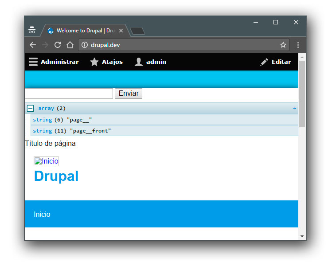Click the Editar pencil button
Viewport: 328px width, 266px height.
[x=276, y=62]
